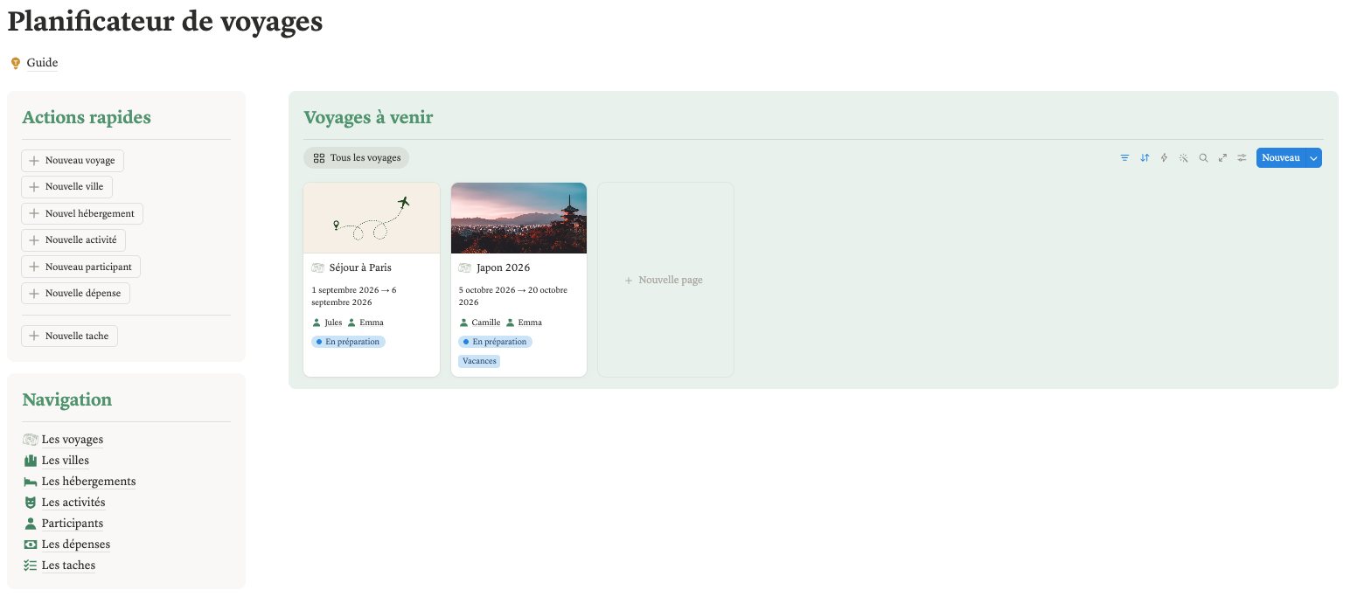The height and width of the screenshot is (597, 1364).
Task: Click the ticket icon beside Japon 2026
Action: [464, 267]
